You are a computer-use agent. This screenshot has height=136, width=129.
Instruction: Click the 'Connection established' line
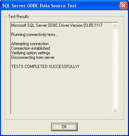click(x=30, y=48)
